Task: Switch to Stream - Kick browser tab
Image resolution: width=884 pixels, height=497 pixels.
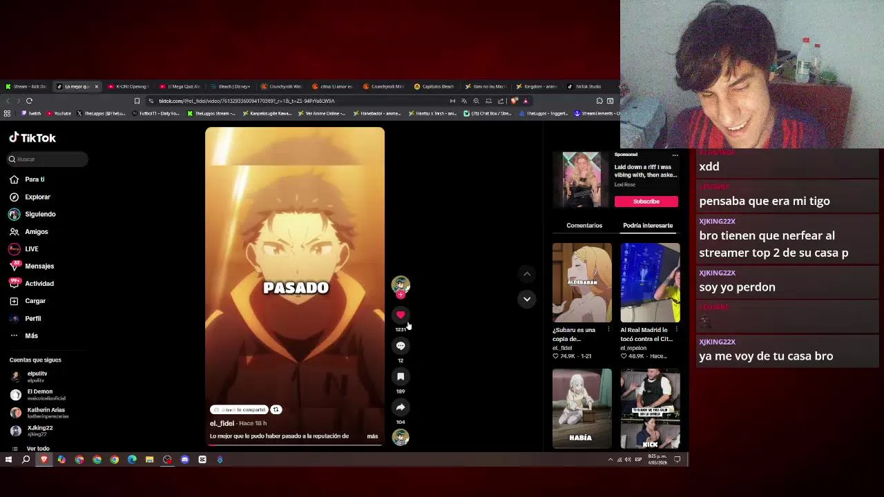Action: click(x=26, y=87)
